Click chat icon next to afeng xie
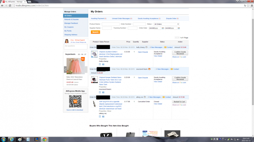The width and height of the screenshot is (254, 142). 145,97
